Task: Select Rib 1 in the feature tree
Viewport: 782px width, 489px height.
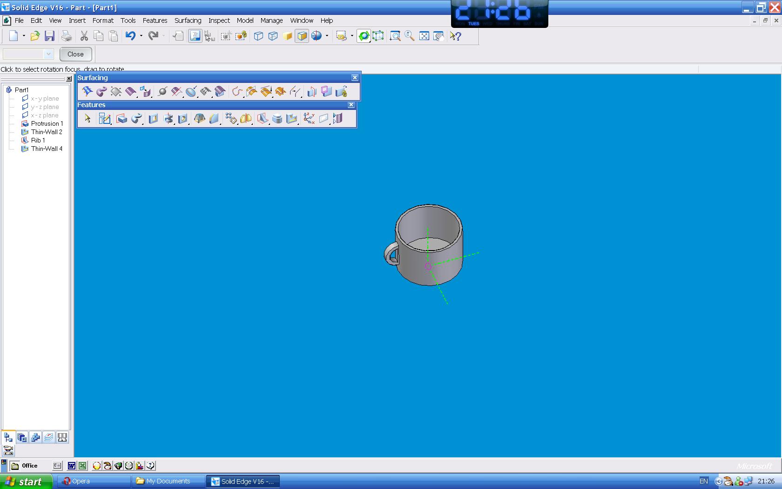Action: coord(34,140)
